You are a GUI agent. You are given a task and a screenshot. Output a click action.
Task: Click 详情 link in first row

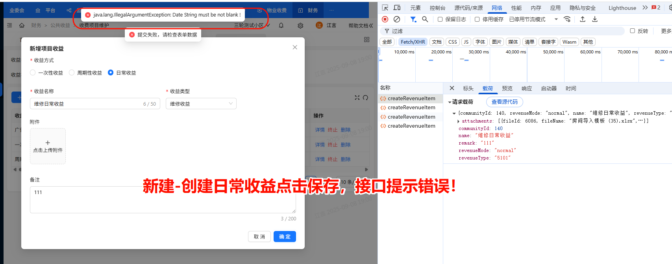coord(320,130)
